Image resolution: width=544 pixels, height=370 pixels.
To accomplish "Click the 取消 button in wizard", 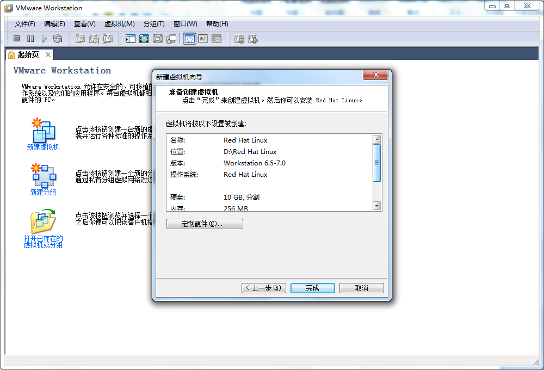I will (362, 288).
